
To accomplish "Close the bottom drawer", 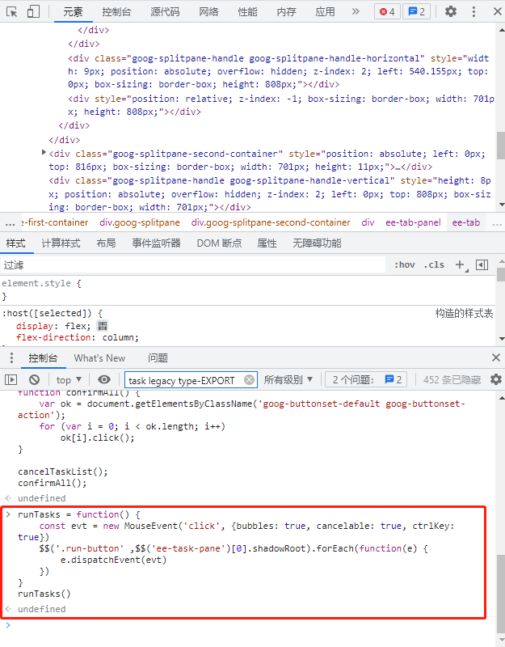I will point(496,357).
